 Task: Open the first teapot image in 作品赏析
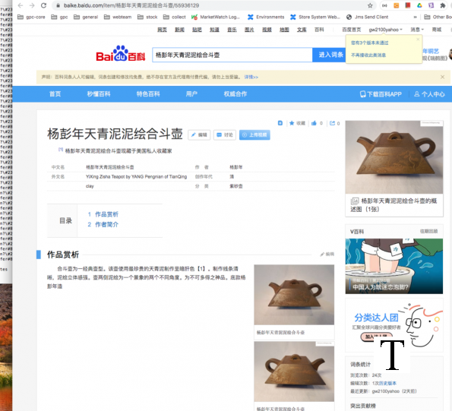pyautogui.click(x=294, y=295)
